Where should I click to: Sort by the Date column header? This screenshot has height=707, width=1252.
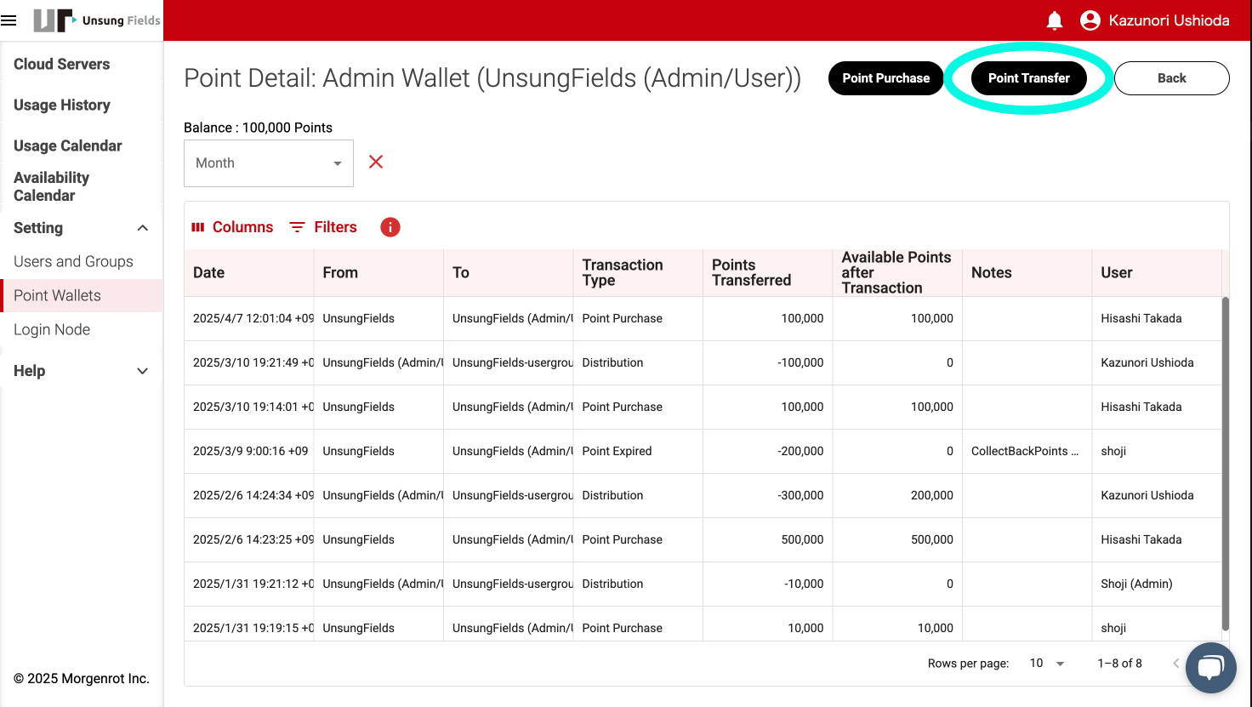(209, 272)
